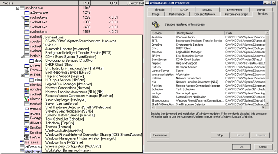This screenshot has width=278, height=154.
Task: Open the Performance Graph tab
Action: 236,14
